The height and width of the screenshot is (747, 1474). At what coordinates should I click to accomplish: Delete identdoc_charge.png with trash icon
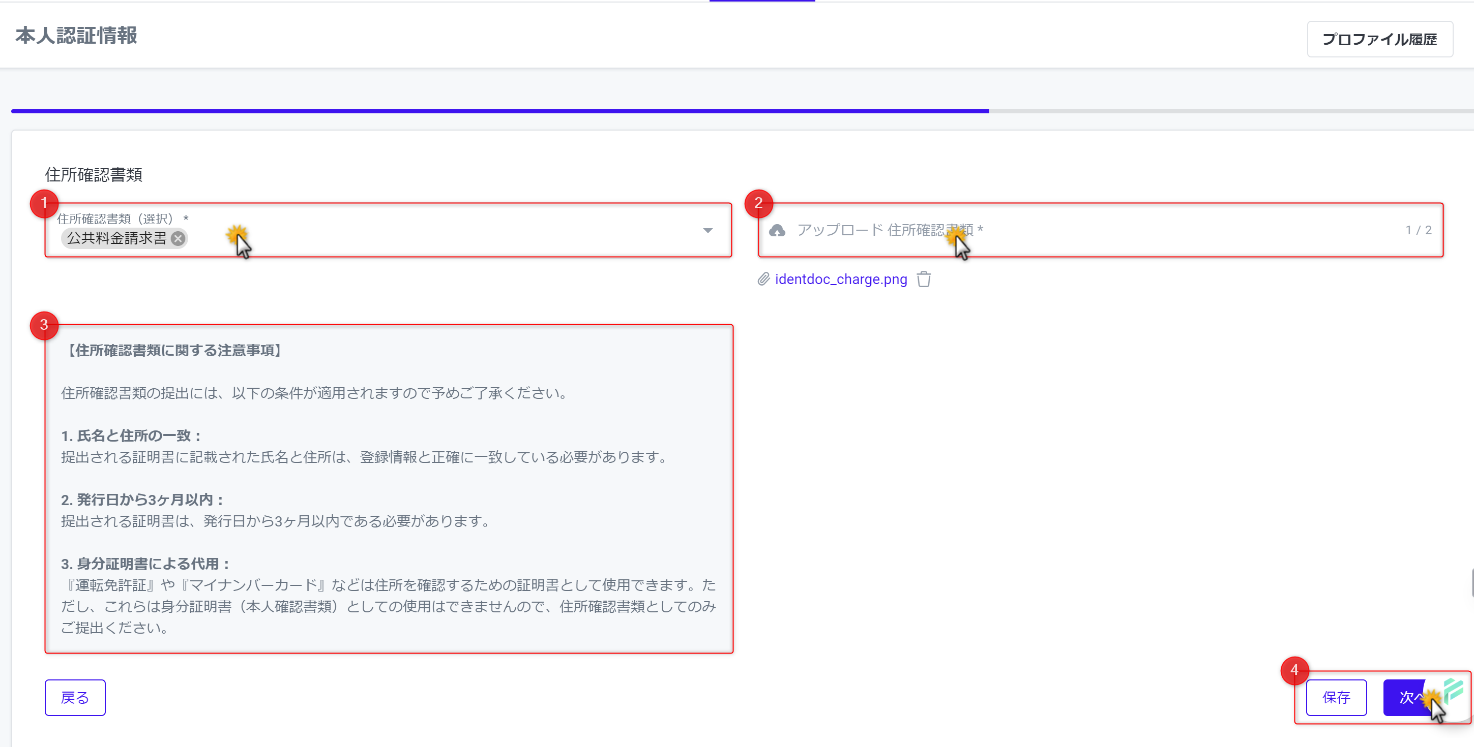pos(924,279)
